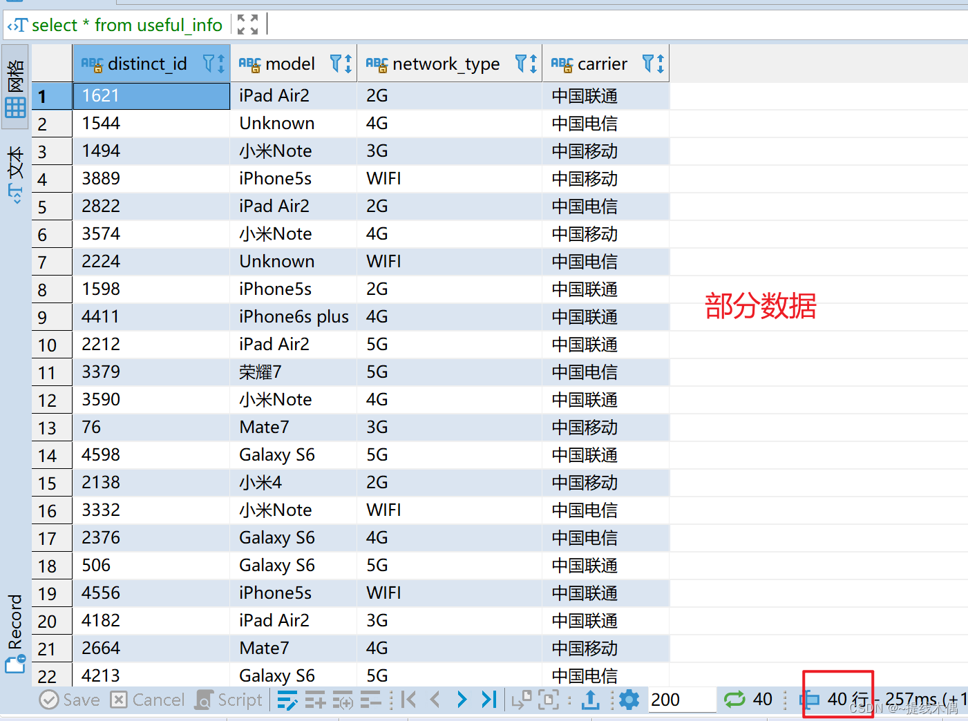Select network_type cell 'WIFI' in row 4
Screen dimensions: 968x721
[450, 179]
